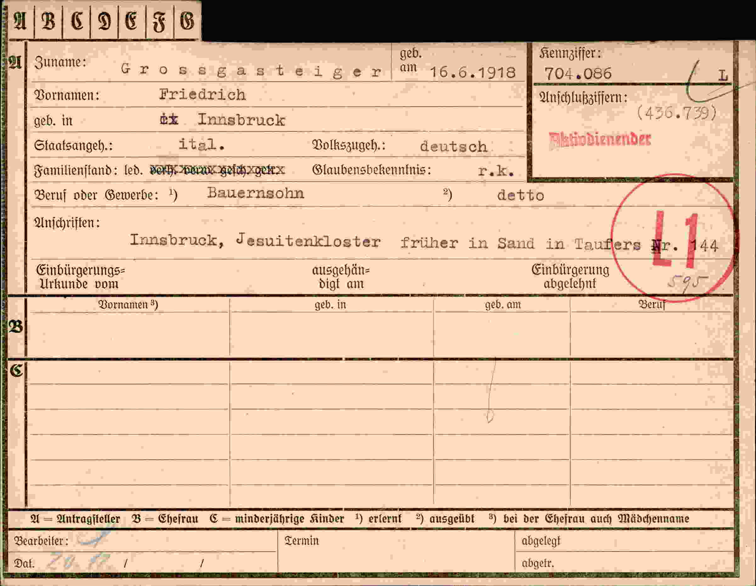Select index tab letter E
Image resolution: width=756 pixels, height=586 pixels.
pos(131,21)
